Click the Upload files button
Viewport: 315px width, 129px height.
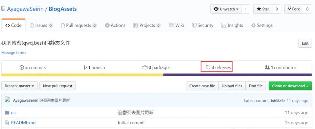[232, 86]
